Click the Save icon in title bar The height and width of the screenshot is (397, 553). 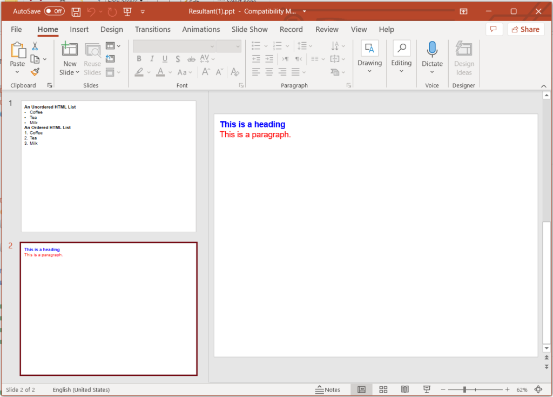(76, 11)
